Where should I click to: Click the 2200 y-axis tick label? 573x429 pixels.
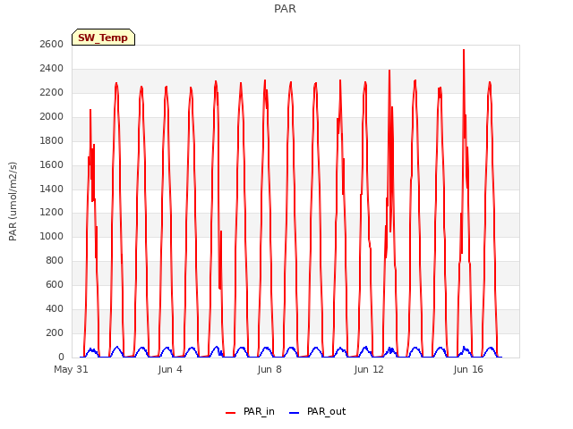pyautogui.click(x=52, y=92)
